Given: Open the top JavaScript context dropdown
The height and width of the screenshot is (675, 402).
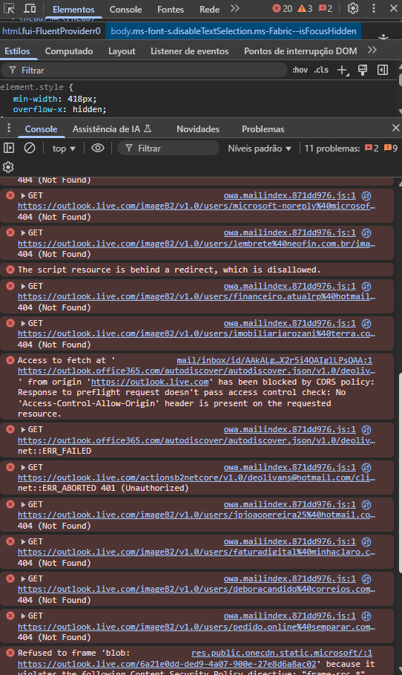Looking at the screenshot, I should pyautogui.click(x=64, y=149).
